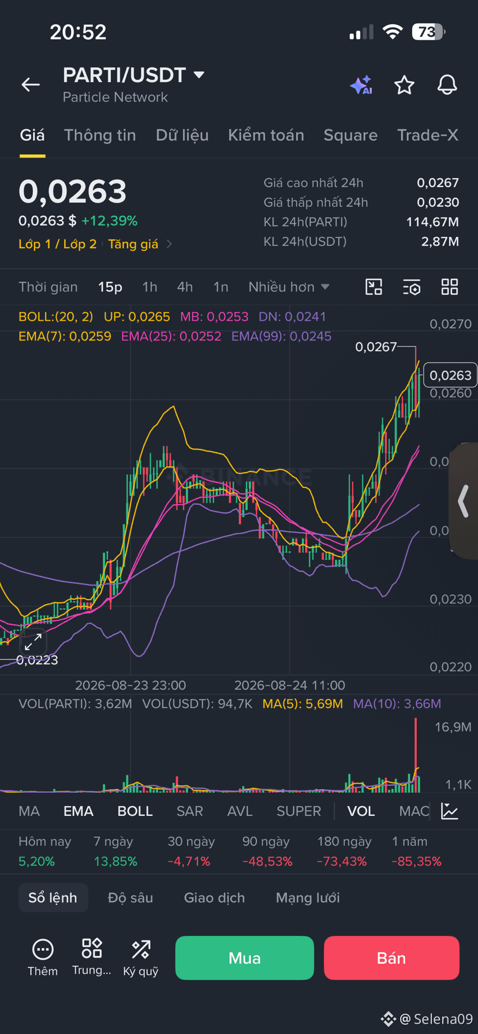This screenshot has width=478, height=1034.
Task: Open the Trung... hub squares icon
Action: [x=92, y=958]
